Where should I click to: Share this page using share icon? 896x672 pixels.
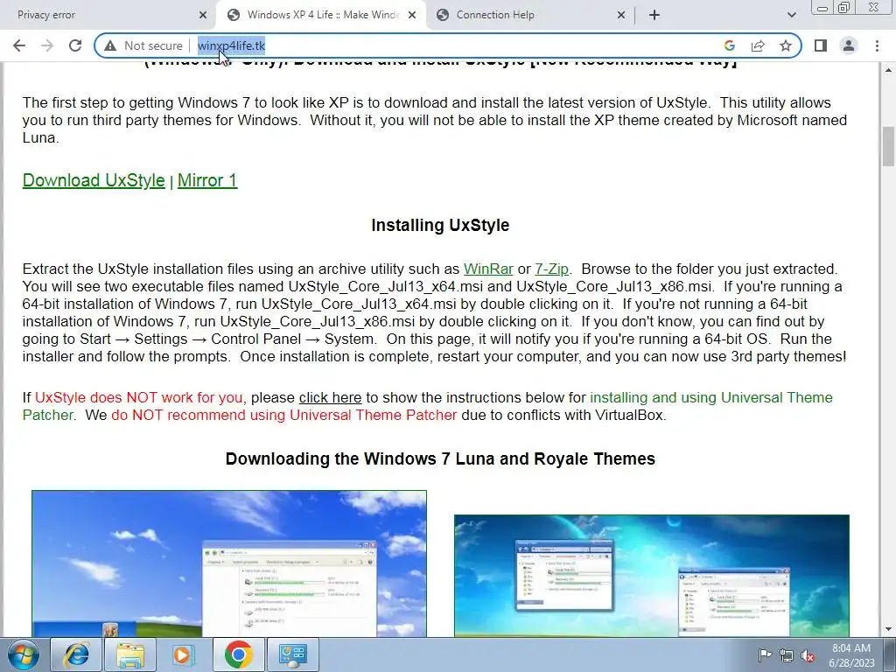click(x=758, y=45)
